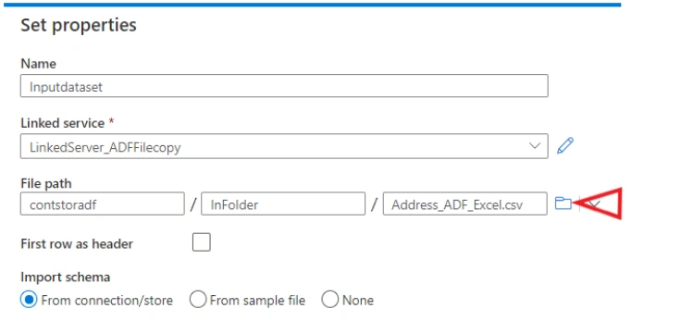The height and width of the screenshot is (333, 681).
Task: Select None for Import schema
Action: [329, 300]
